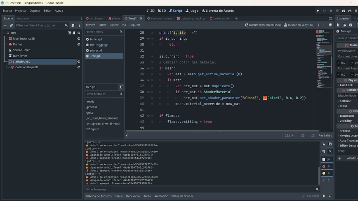Collapse the StaticBody3D node children
This screenshot has height=201, width=358.
[x=6, y=61]
